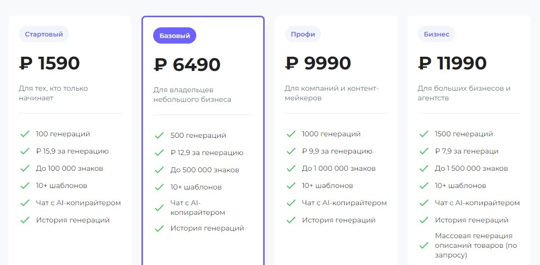Click checkmark beside Массовая генерация описаний
Screen dimensions: 540x265
[423, 246]
